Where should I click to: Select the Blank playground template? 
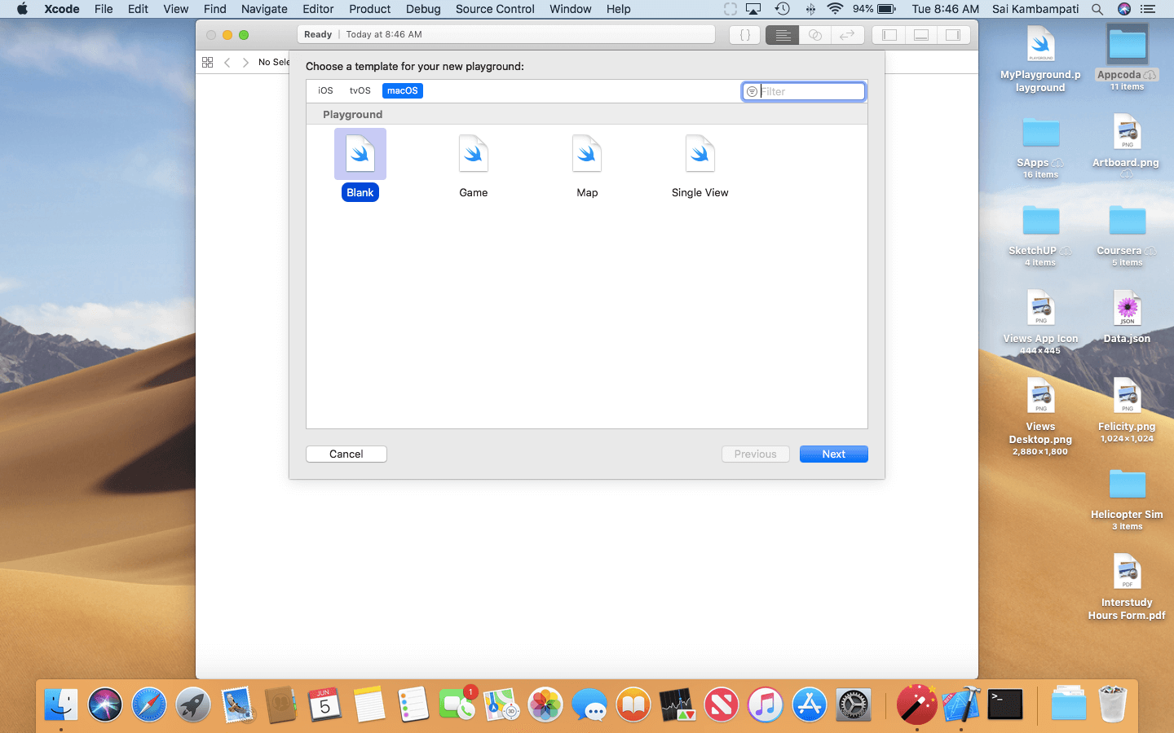point(360,155)
